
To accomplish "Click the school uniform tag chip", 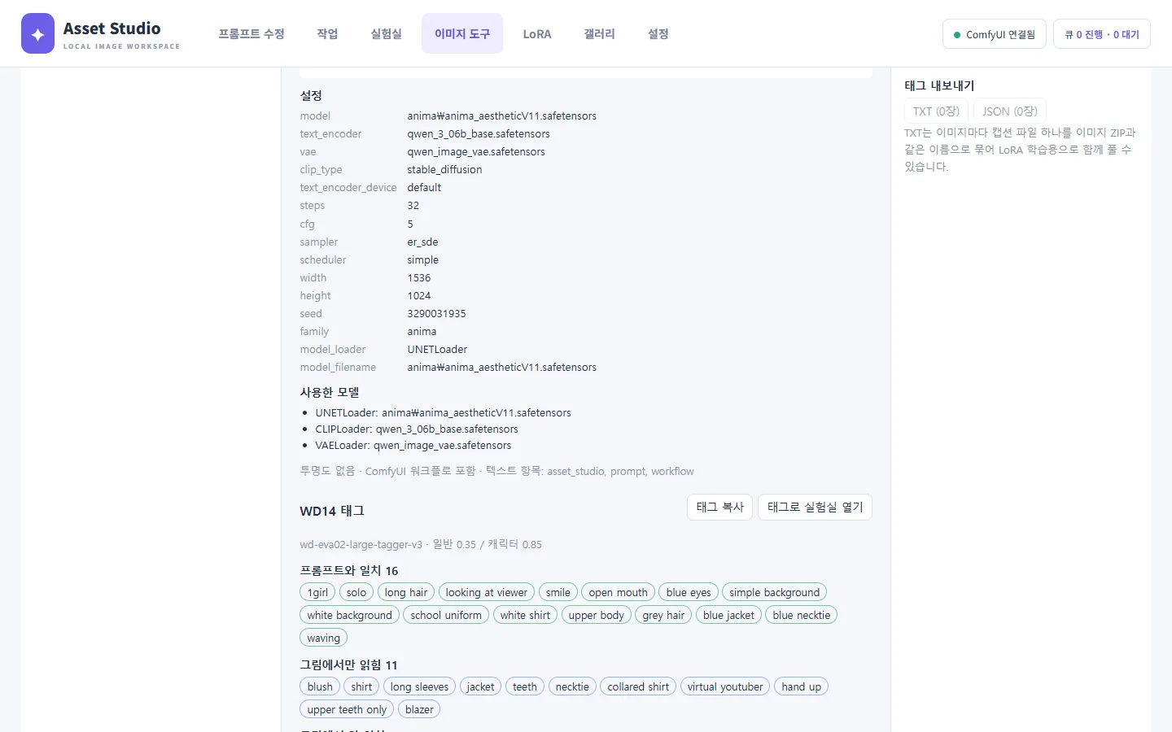I will [x=446, y=615].
